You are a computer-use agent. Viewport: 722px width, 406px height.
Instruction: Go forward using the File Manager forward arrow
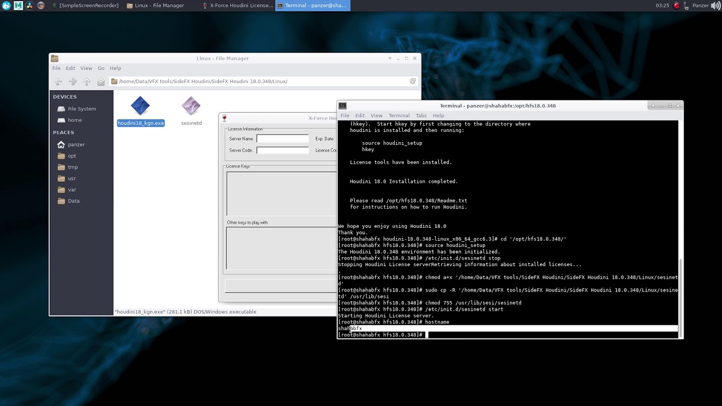pyautogui.click(x=72, y=81)
